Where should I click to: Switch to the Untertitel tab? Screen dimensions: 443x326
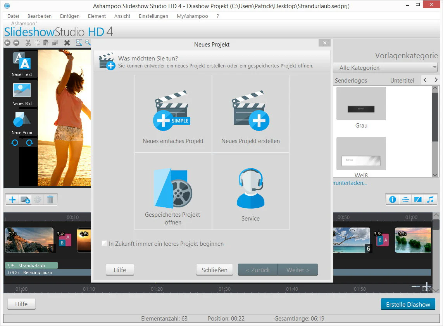click(x=402, y=81)
